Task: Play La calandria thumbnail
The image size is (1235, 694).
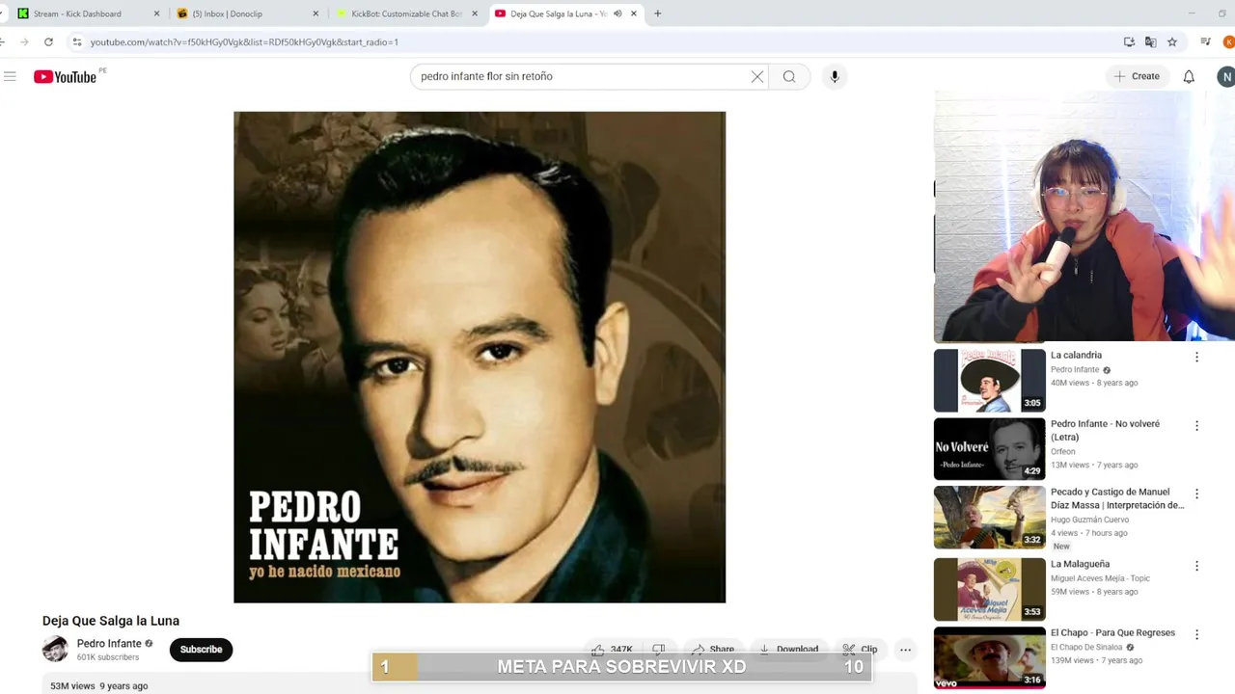Action: tap(990, 380)
